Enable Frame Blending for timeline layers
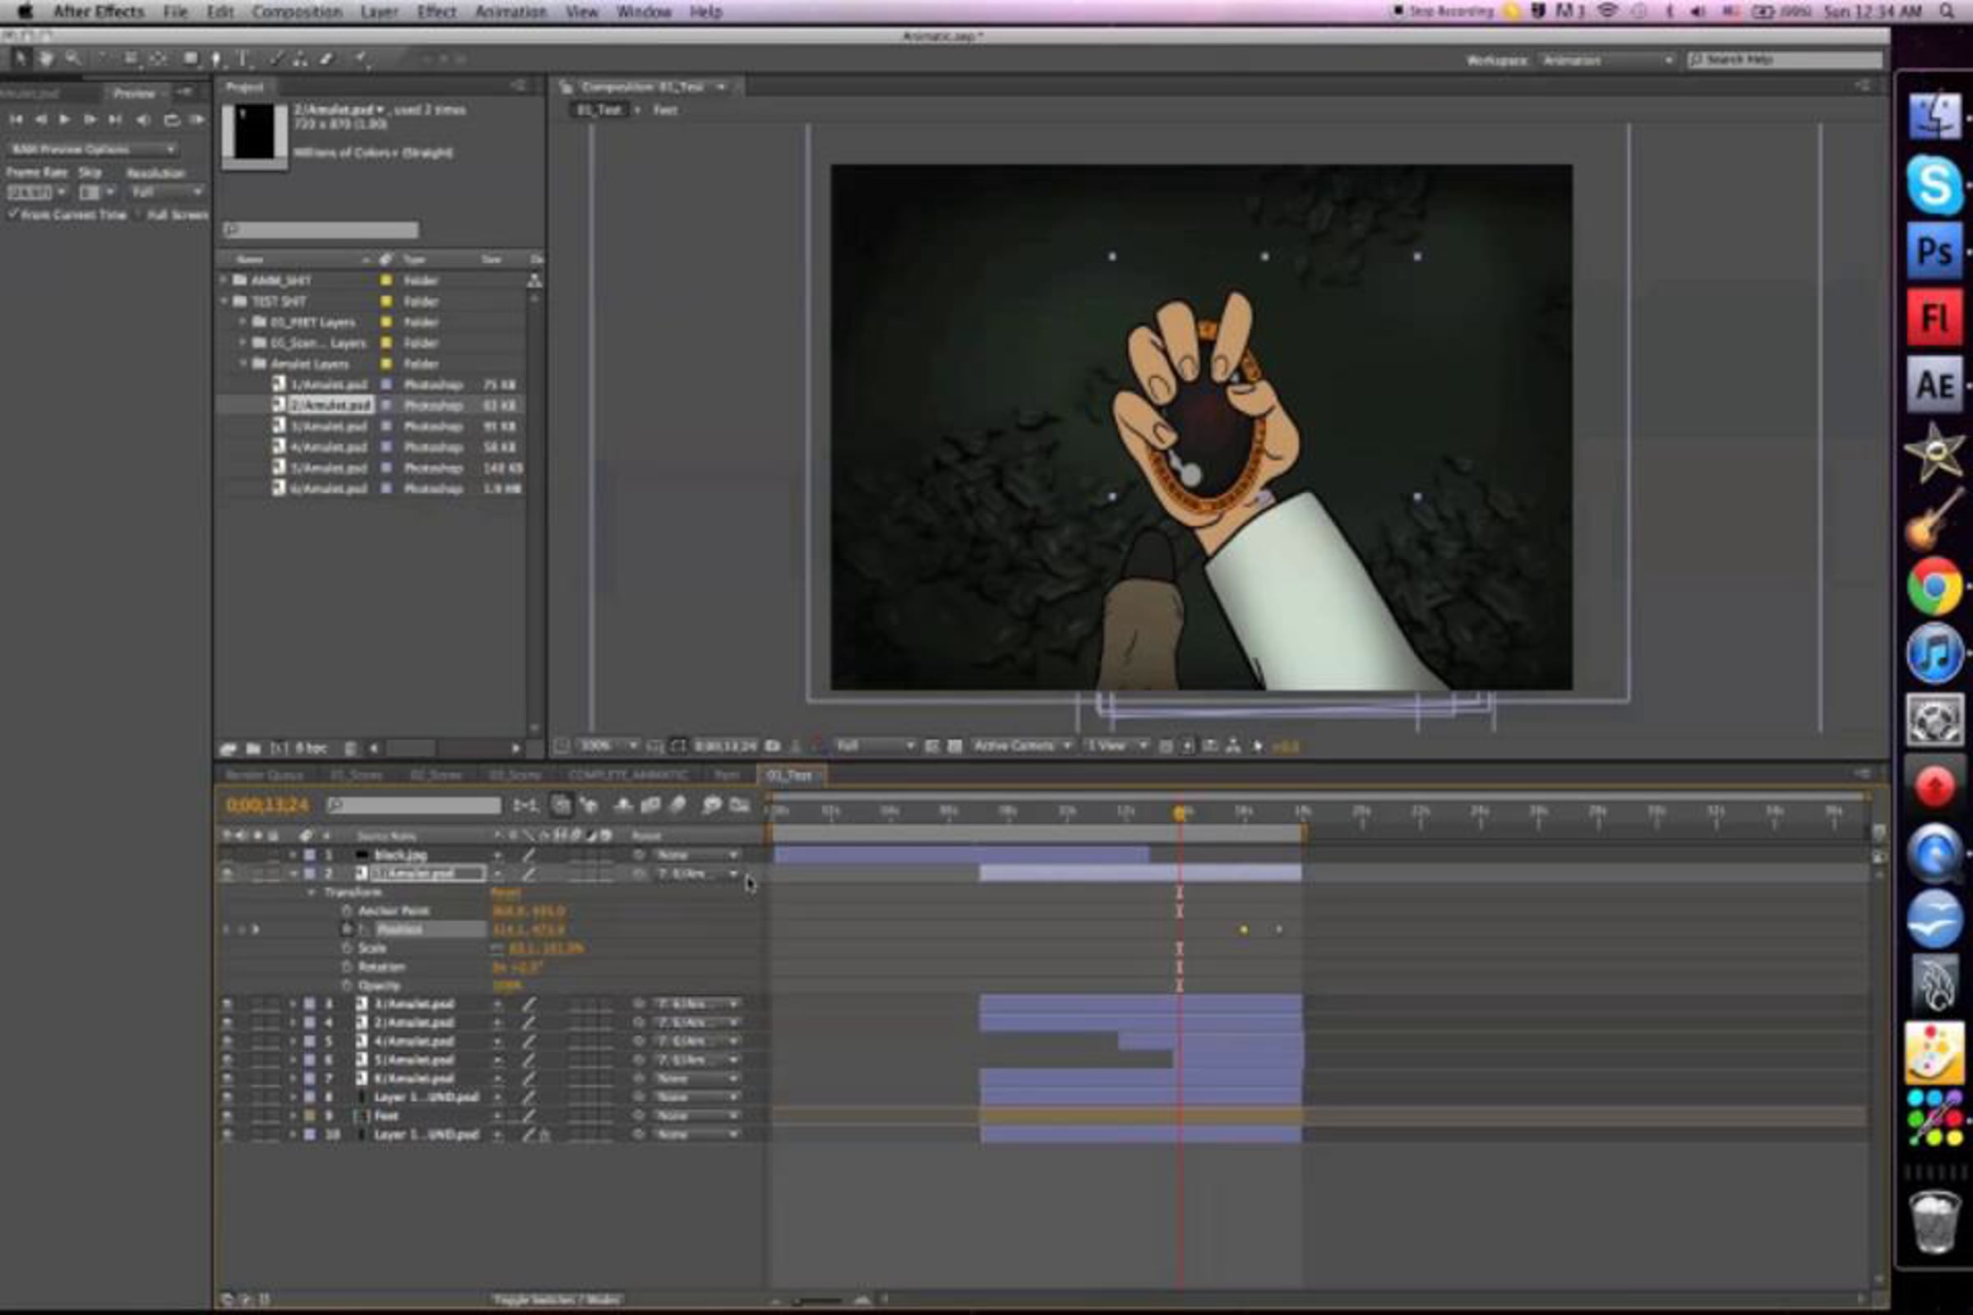 pos(651,805)
